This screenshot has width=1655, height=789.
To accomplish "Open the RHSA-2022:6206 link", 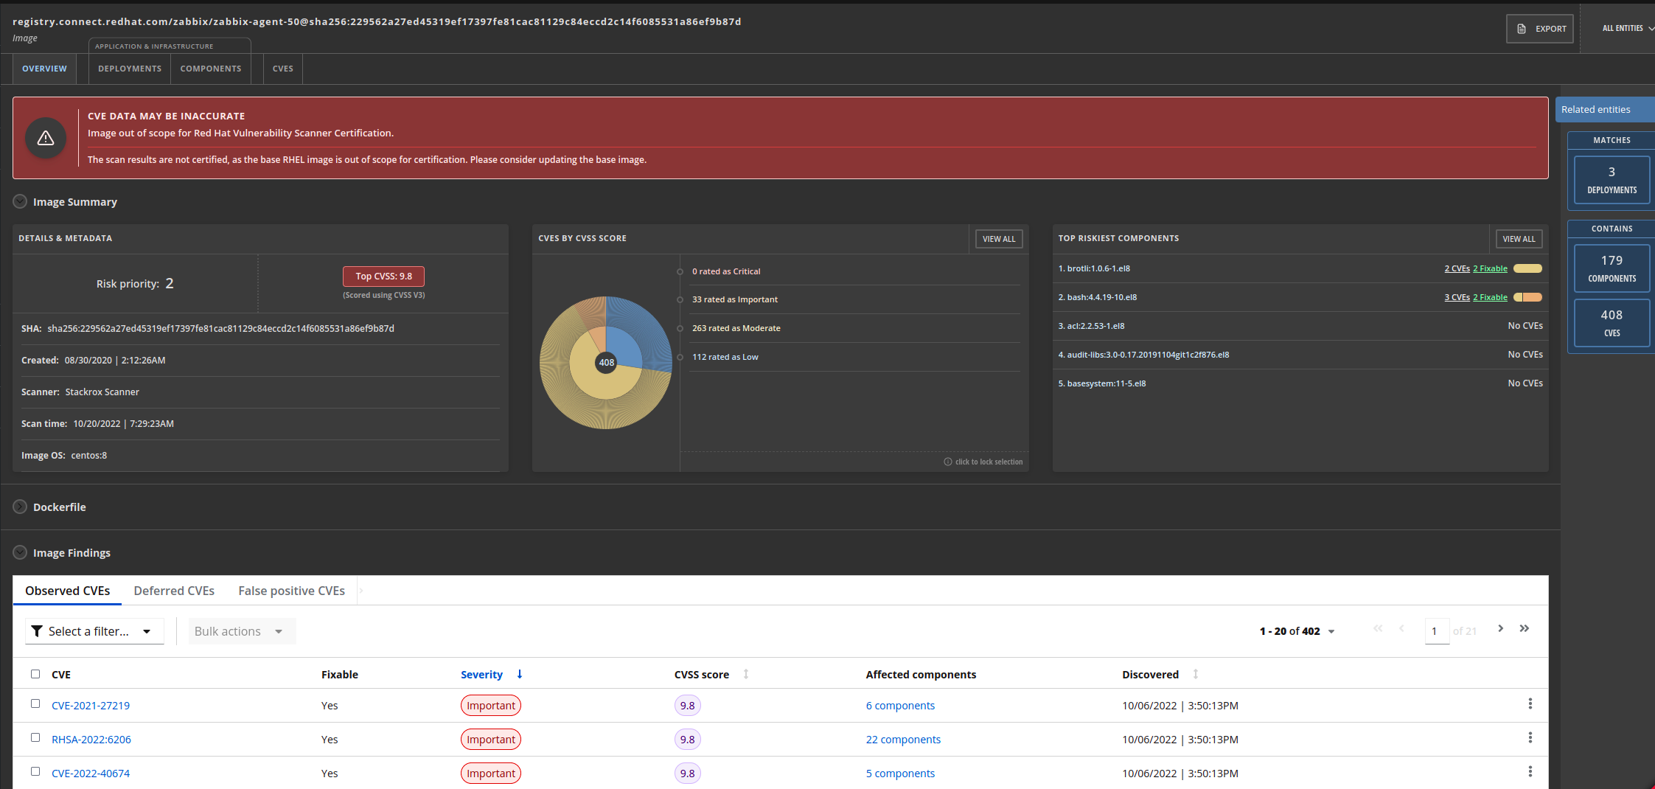I will pyautogui.click(x=91, y=740).
